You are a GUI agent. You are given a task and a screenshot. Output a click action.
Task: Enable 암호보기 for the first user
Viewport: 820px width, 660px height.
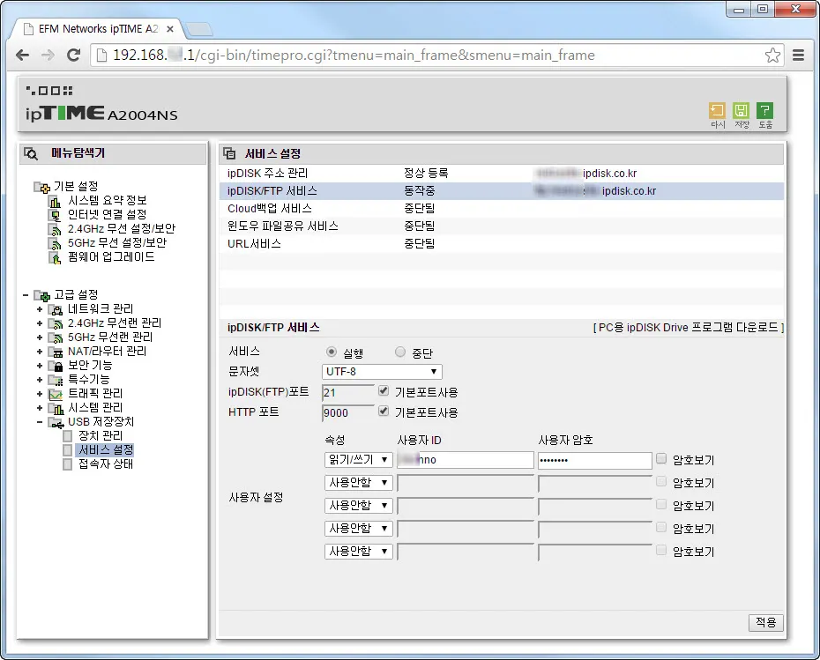661,459
